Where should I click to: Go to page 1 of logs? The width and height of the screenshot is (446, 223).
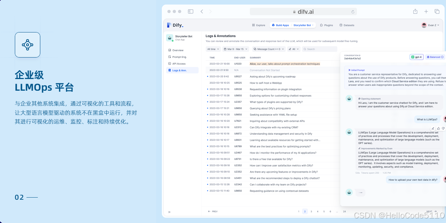[x=299, y=211]
